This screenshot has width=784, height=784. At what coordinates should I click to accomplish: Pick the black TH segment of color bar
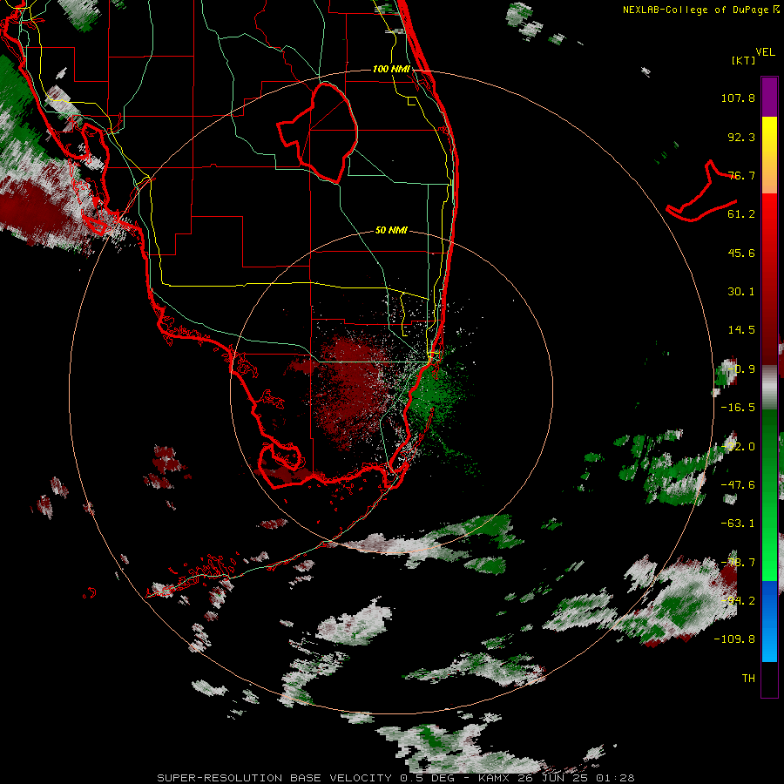[769, 679]
